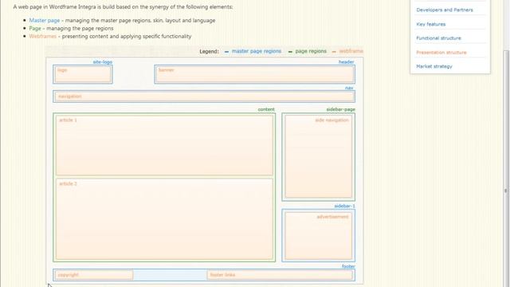The height and width of the screenshot is (287, 510).
Task: Click the article 1 webframe box
Action: [164, 145]
